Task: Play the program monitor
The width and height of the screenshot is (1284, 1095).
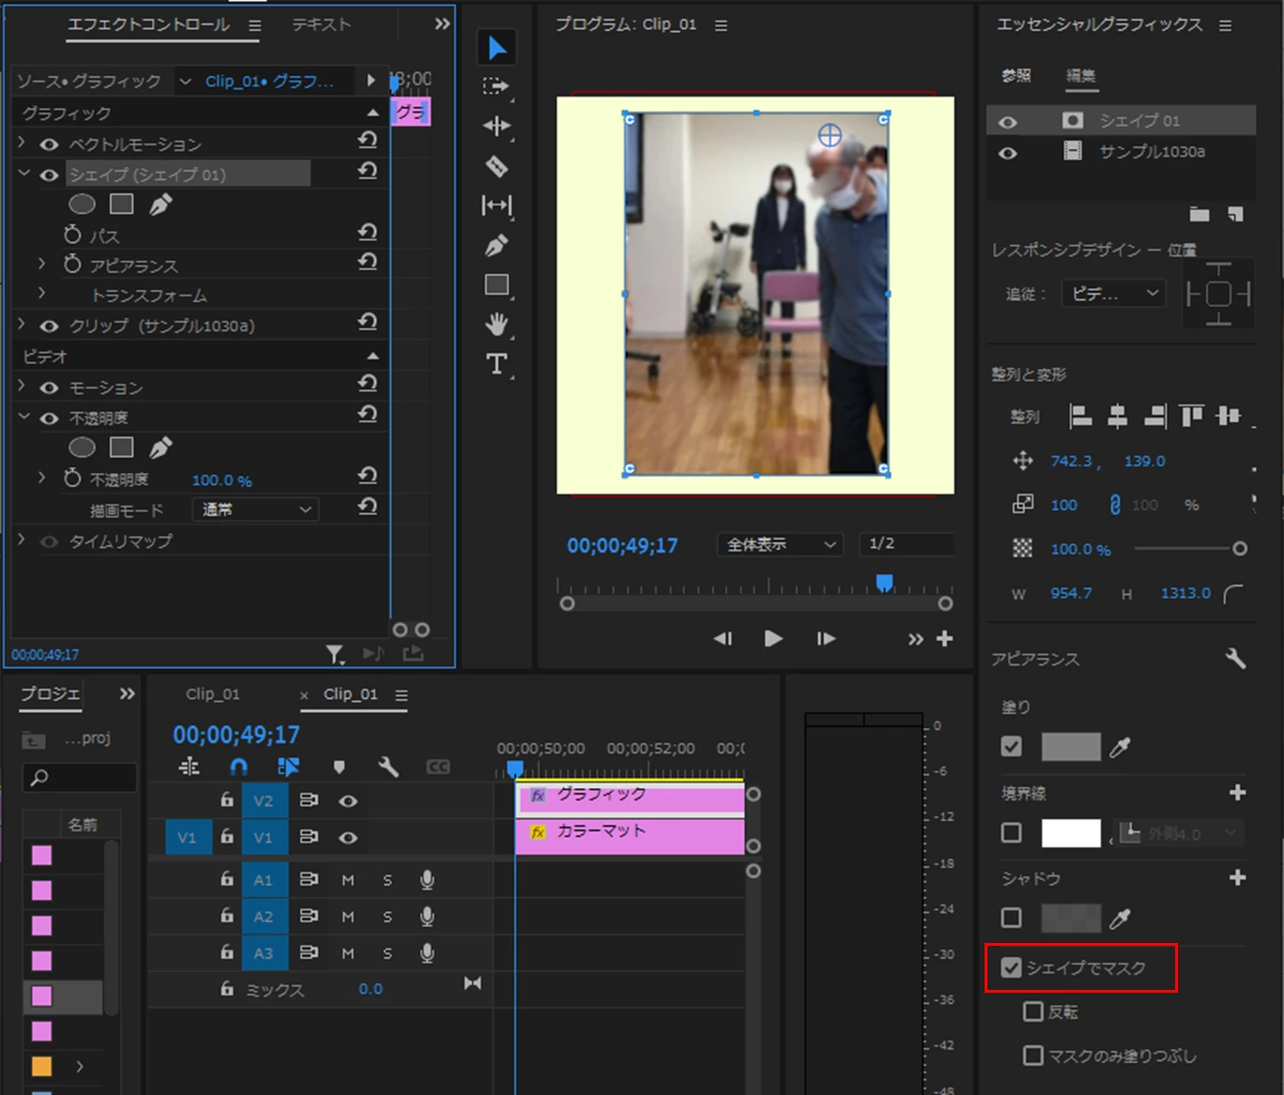Action: pos(772,639)
